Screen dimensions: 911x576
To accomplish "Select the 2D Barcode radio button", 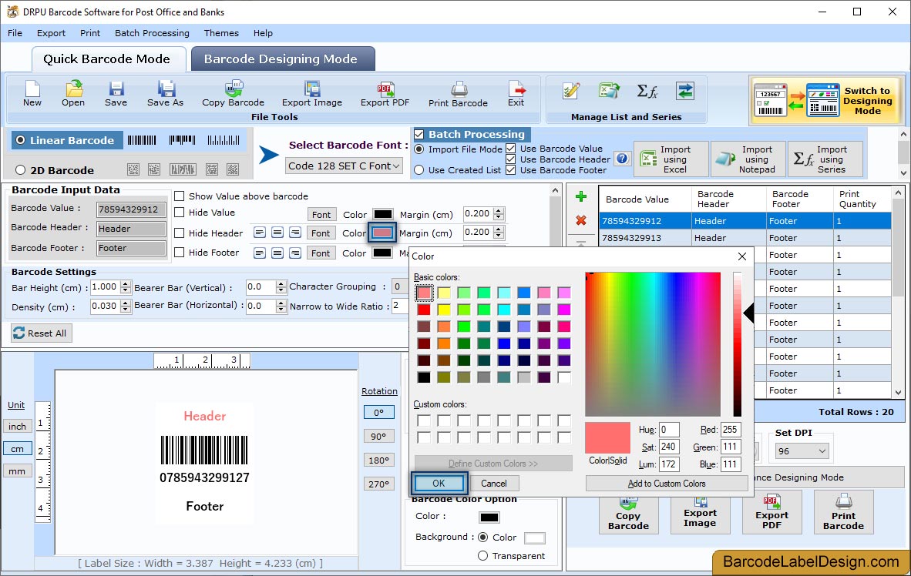I will tap(21, 170).
